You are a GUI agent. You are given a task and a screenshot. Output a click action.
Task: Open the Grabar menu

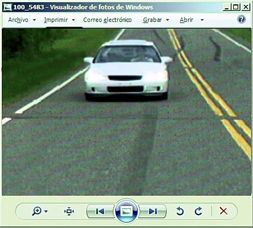tap(152, 20)
